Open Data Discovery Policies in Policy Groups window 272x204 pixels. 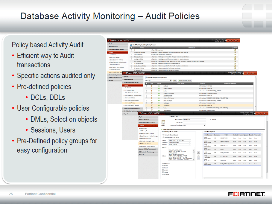116,60
